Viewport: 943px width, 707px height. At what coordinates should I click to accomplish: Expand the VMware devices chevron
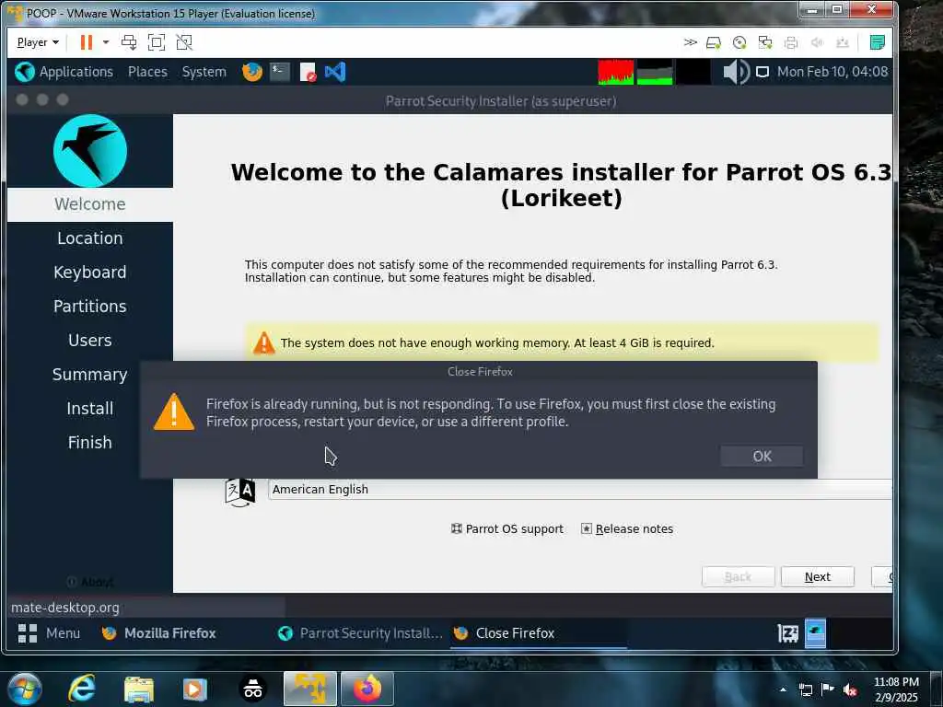tap(690, 42)
